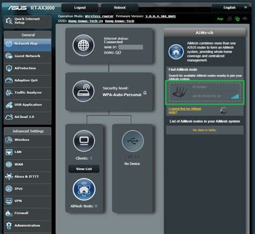The image size is (255, 234).
Task: Click the Guest Network icon
Action: pos(9,56)
